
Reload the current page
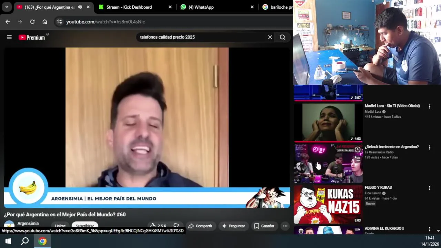point(32,22)
